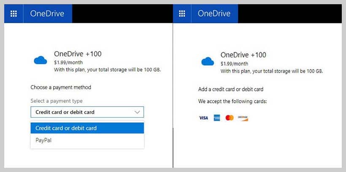Open the app launcher grid in the left panel
Image resolution: width=346 pixels, height=172 pixels.
[14, 13]
